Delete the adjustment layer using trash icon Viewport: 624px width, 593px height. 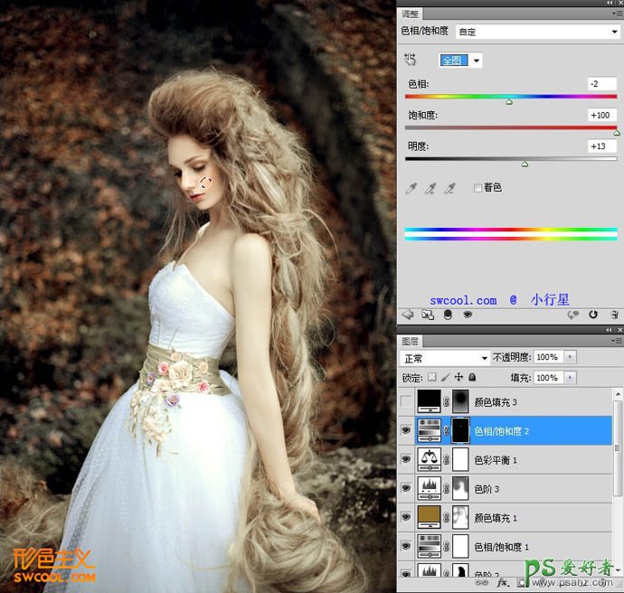(614, 315)
